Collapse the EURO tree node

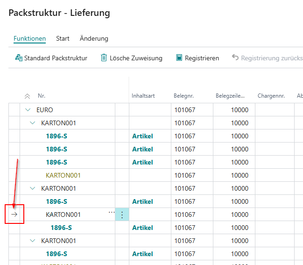click(x=28, y=110)
